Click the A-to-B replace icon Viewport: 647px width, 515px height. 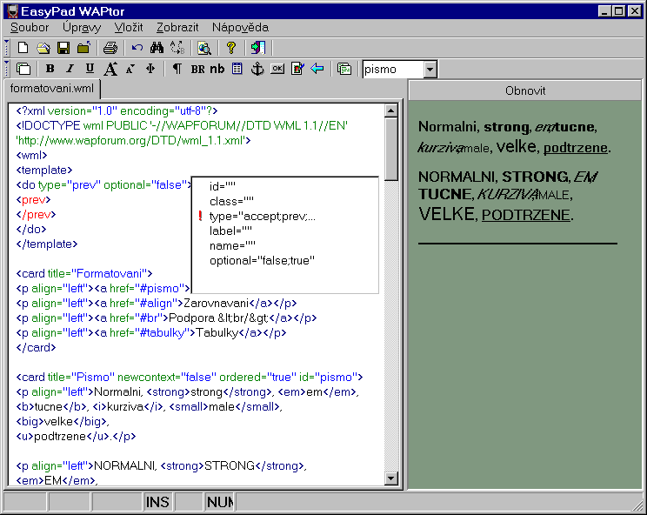(177, 48)
